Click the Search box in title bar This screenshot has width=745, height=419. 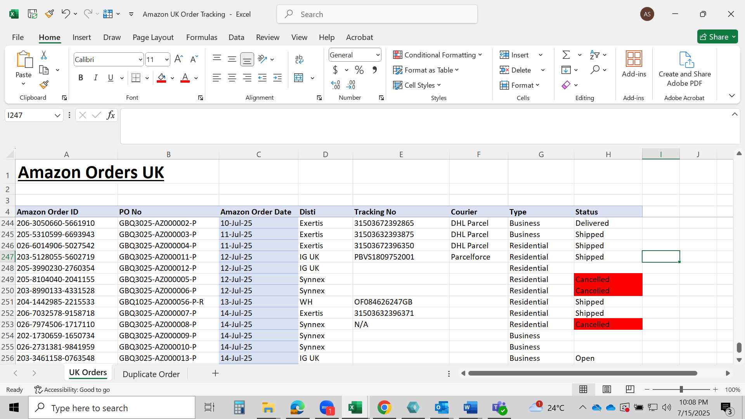[x=377, y=14]
